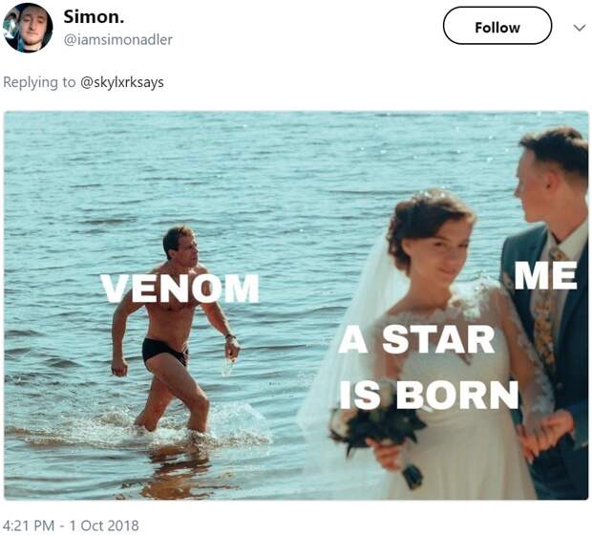Click the Follow button

tap(497, 26)
